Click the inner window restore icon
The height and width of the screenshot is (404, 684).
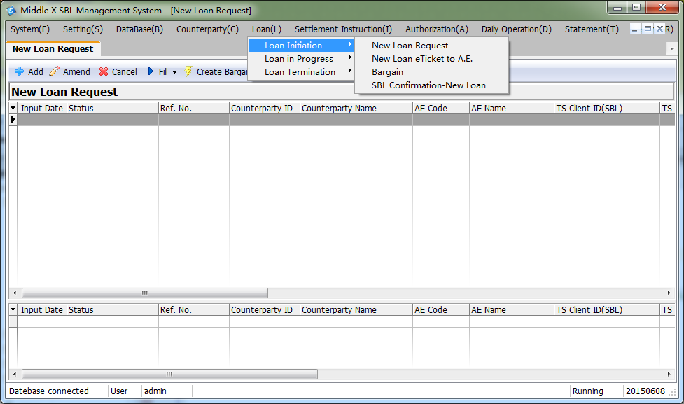pos(648,29)
